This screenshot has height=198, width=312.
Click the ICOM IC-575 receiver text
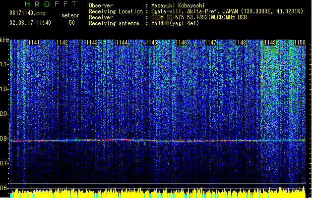199,17
